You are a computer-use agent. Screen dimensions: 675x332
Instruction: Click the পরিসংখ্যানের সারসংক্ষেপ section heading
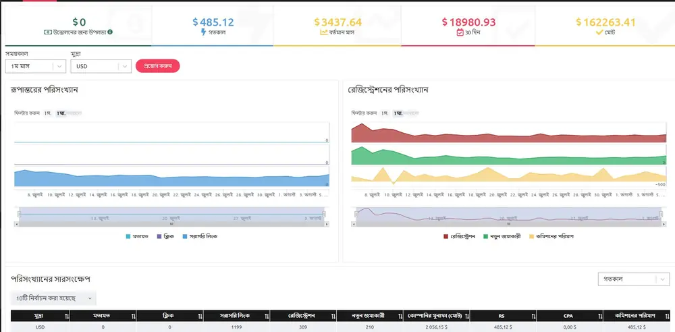[51, 279]
